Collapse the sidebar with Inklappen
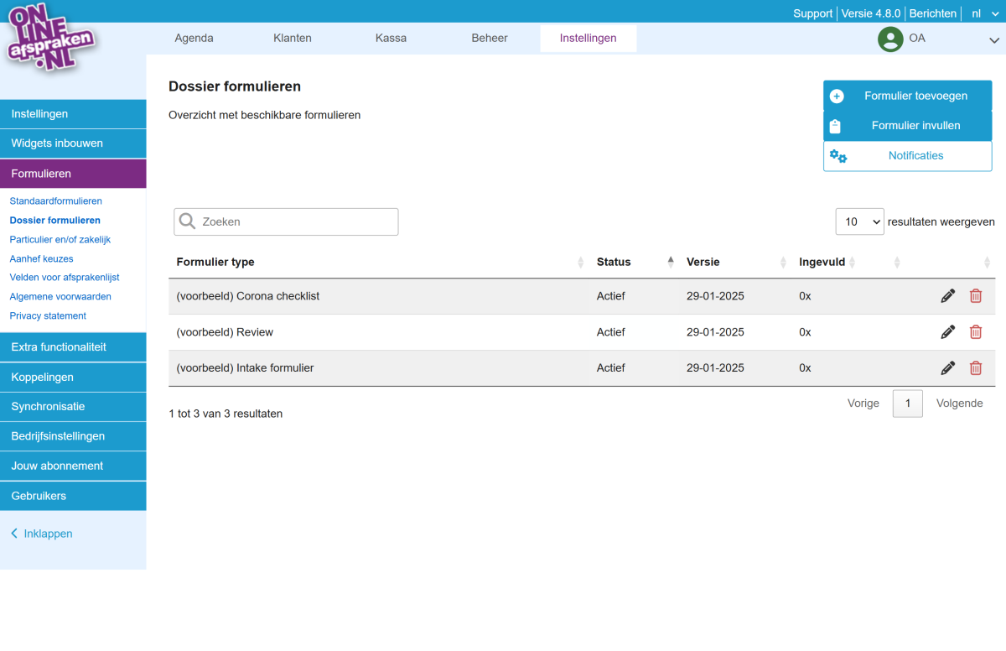1006x651 pixels. coord(42,534)
